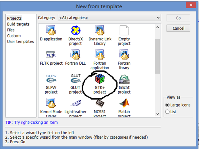
Task: Click the 'Empty project' label text
Action: [x=124, y=41]
